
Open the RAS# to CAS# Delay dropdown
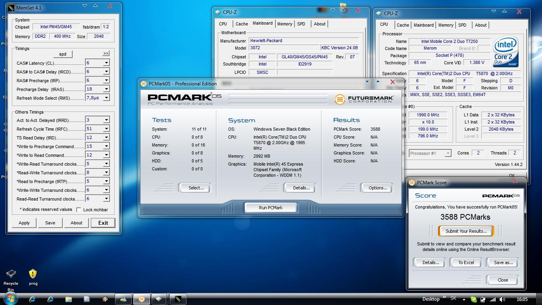tap(106, 71)
